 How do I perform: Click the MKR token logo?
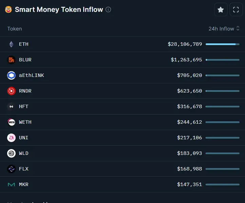tap(11, 185)
